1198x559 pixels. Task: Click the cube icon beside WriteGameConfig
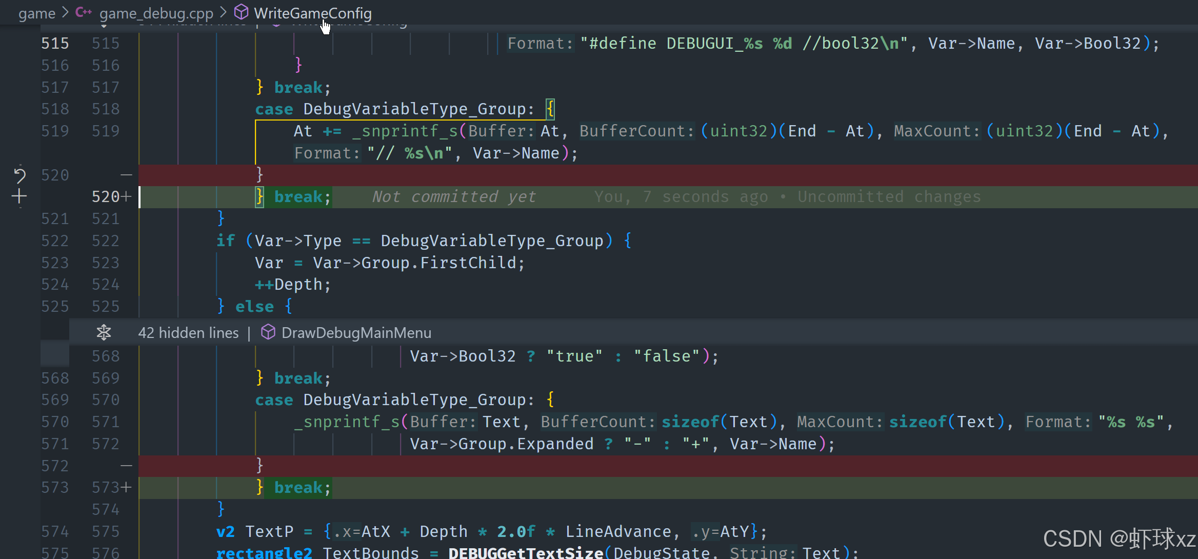click(x=242, y=12)
